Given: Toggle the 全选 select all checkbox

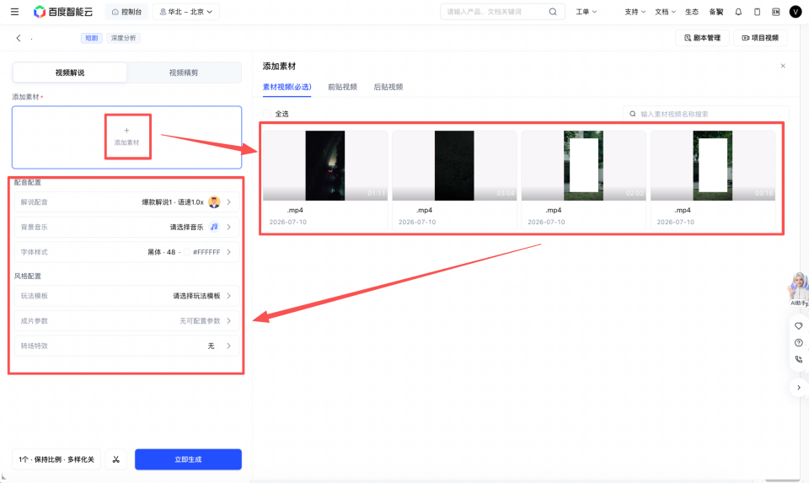Looking at the screenshot, I should click(267, 114).
